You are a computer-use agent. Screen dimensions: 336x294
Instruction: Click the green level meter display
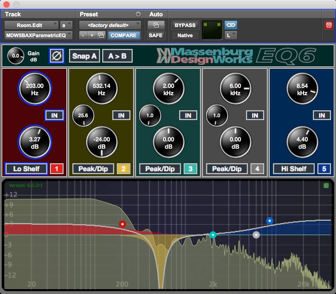coord(212,30)
